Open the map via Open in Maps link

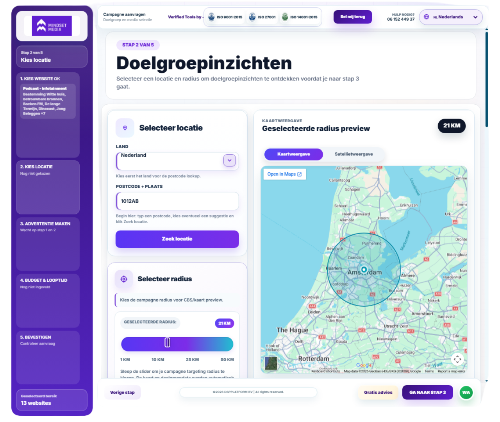284,174
